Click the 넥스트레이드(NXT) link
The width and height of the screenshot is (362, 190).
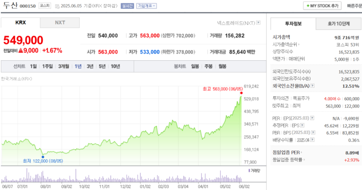(x=236, y=23)
